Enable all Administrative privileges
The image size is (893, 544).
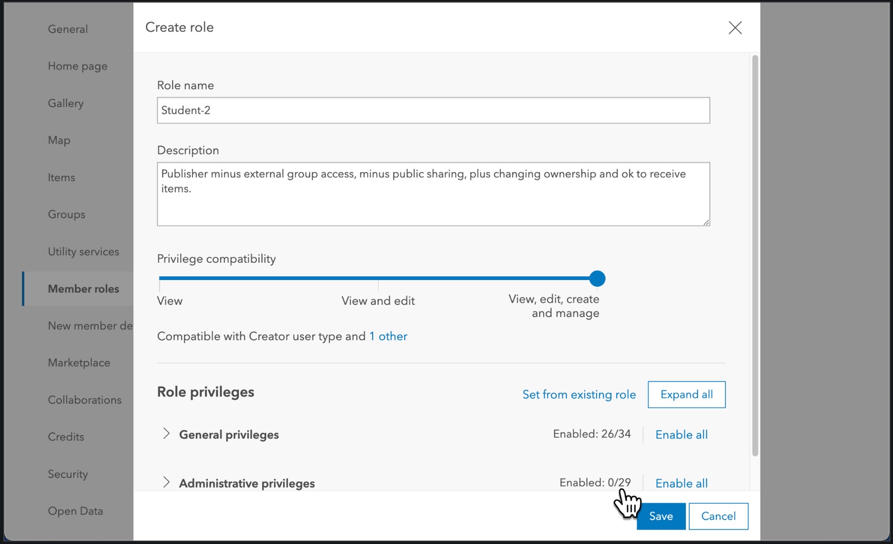[x=681, y=483]
